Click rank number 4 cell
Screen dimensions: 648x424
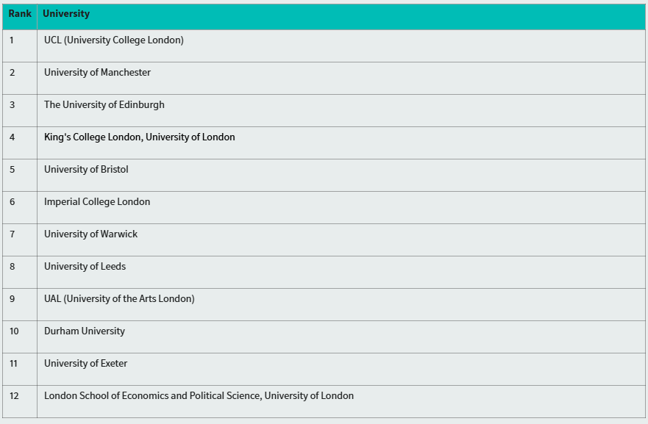(x=20, y=143)
